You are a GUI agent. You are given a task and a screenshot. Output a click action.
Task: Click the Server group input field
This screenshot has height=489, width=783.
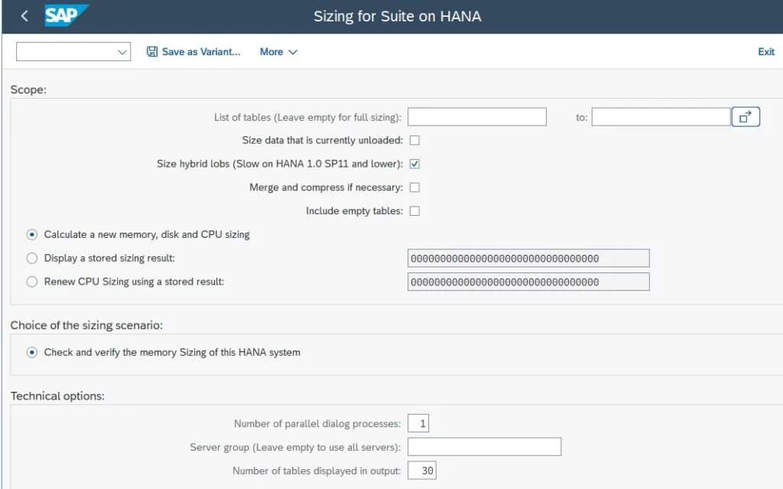pos(484,447)
